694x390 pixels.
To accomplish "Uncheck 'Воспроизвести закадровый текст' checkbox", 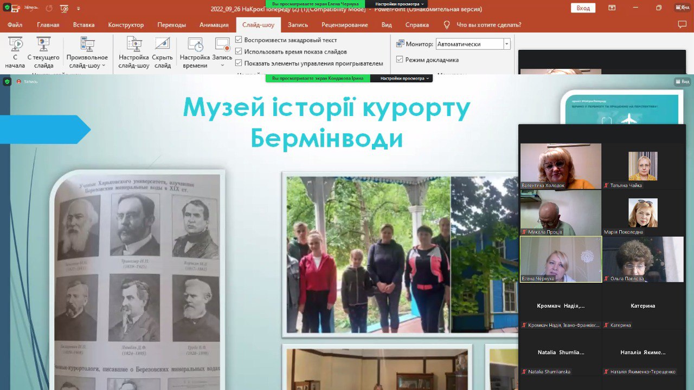I will point(239,40).
